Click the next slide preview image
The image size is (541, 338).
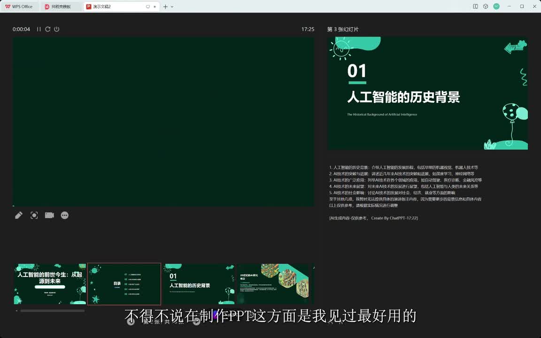click(427, 93)
